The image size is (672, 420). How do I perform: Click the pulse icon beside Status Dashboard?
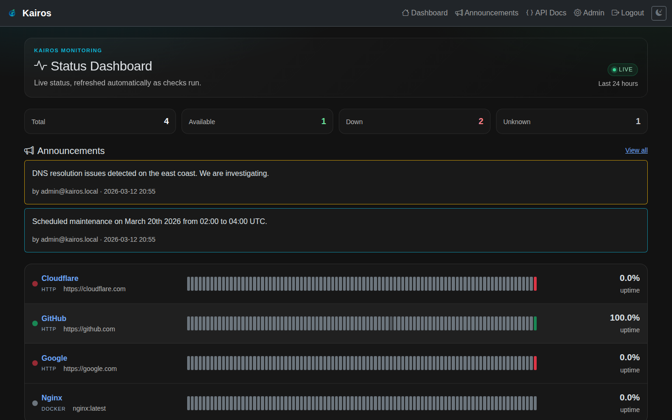pyautogui.click(x=40, y=66)
